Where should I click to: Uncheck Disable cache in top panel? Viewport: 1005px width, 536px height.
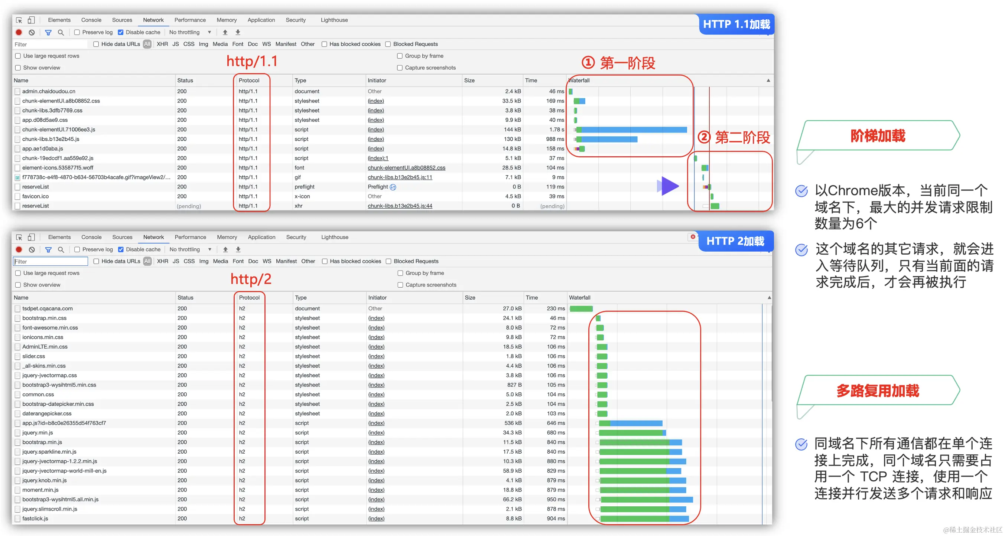tap(121, 32)
